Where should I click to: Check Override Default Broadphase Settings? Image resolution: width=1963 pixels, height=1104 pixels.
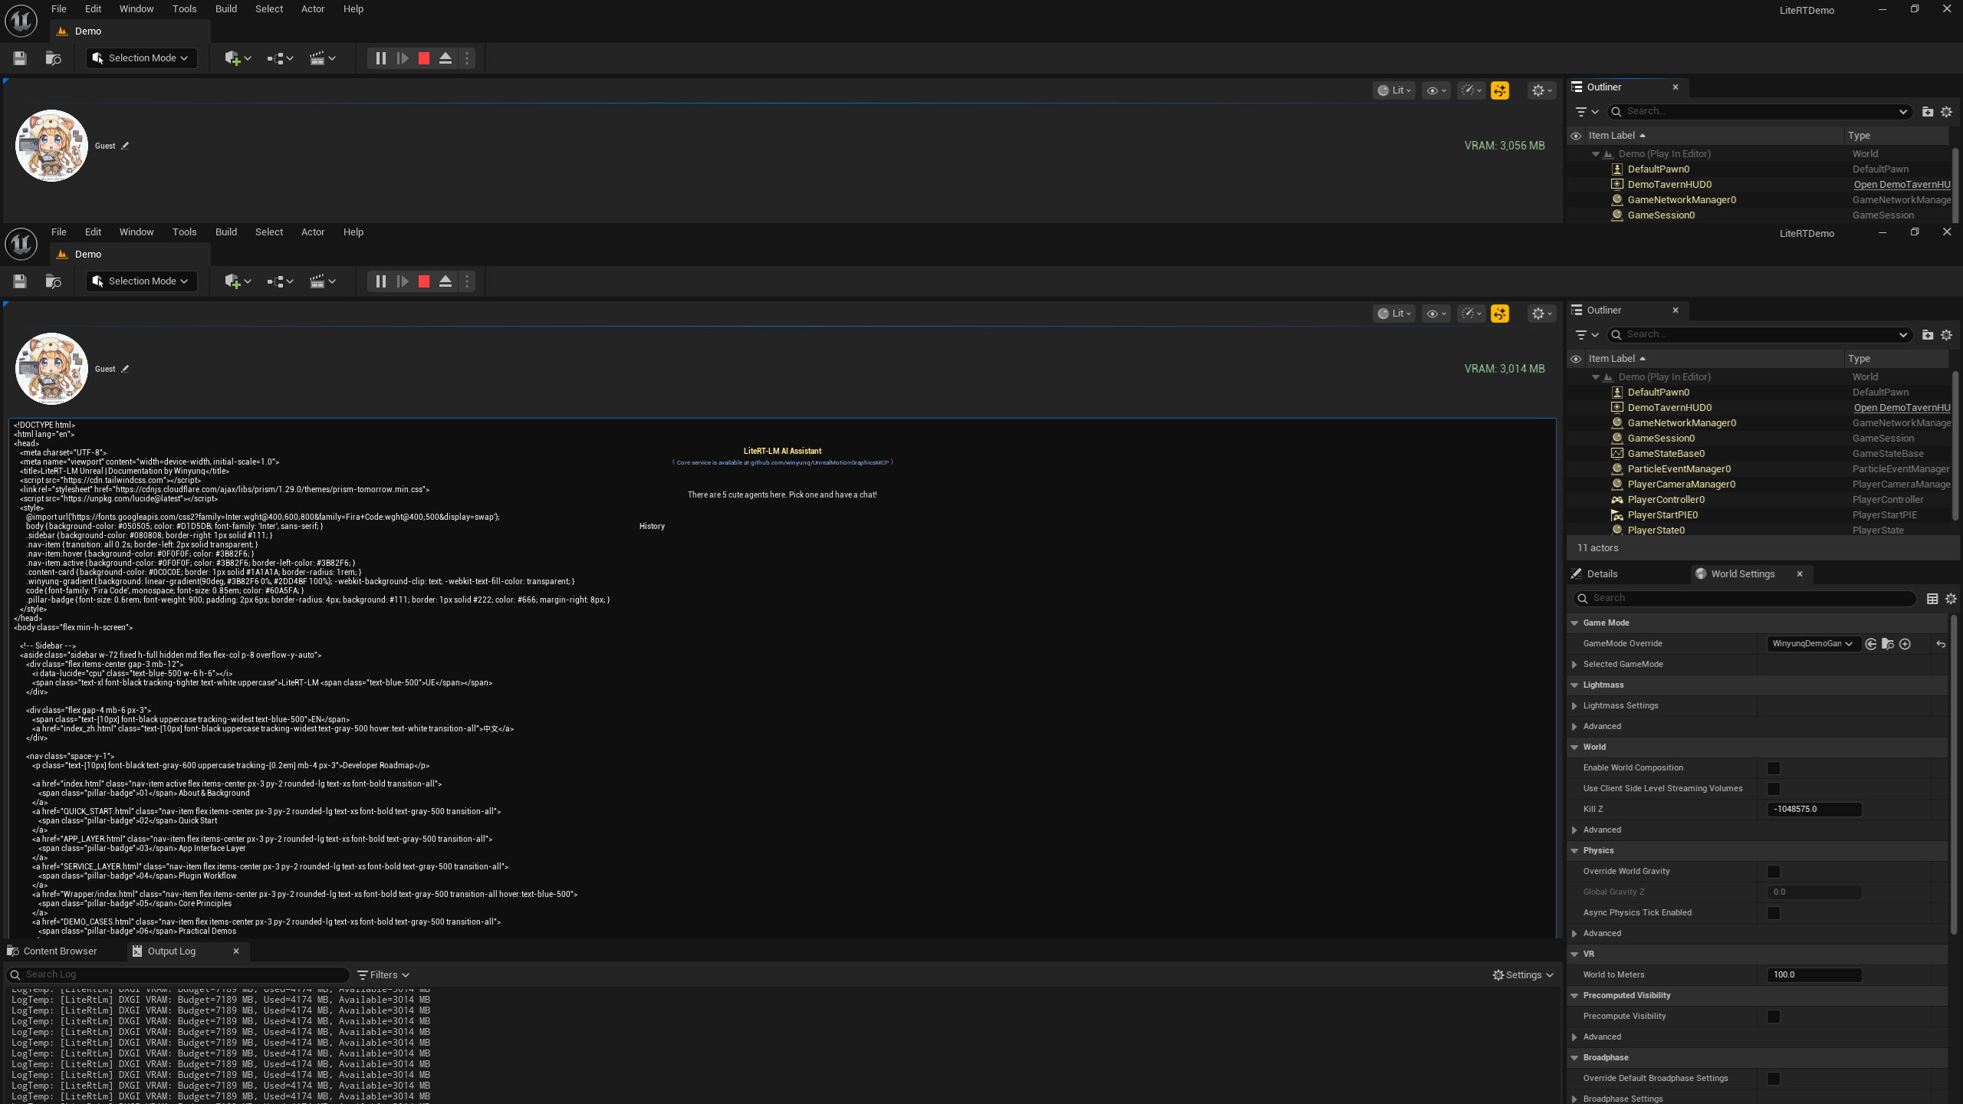pos(1774,1079)
